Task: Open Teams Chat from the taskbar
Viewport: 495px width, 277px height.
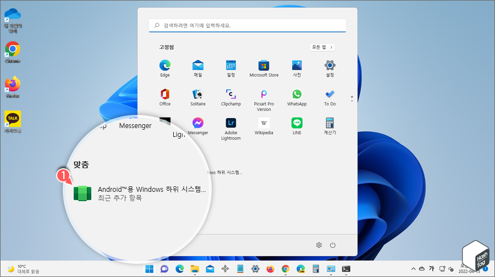Action: pyautogui.click(x=164, y=269)
